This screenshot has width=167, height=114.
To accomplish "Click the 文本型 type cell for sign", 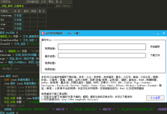I will 18,24.
